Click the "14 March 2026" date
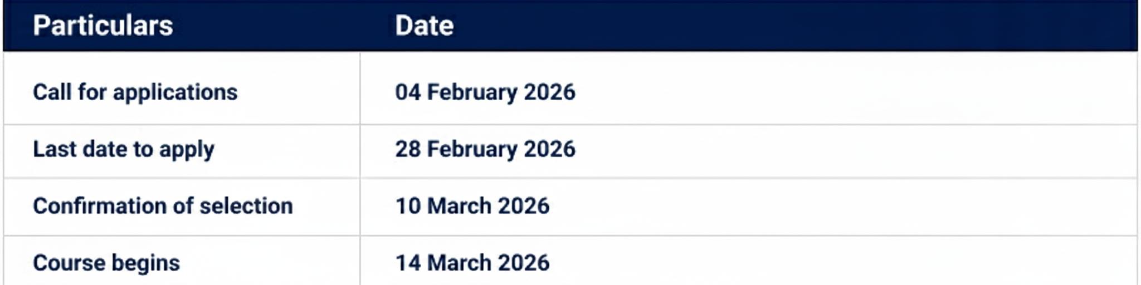Screen dimensions: 1141x285 (472, 263)
